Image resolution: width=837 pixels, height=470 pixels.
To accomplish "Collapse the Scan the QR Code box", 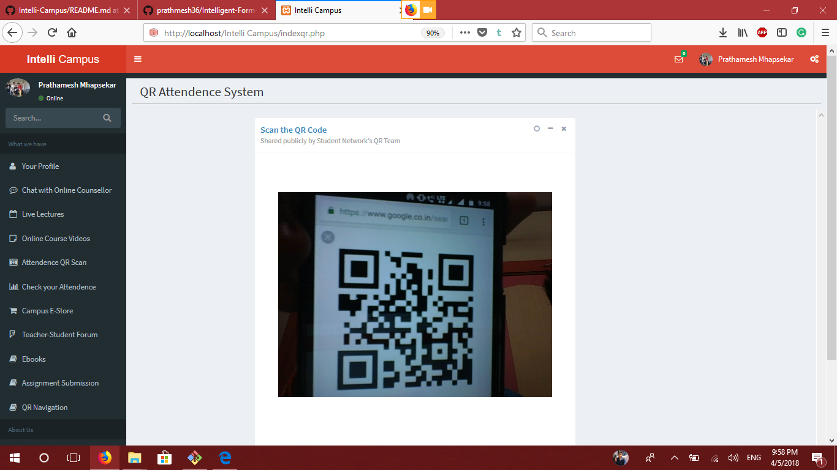I will pyautogui.click(x=550, y=129).
